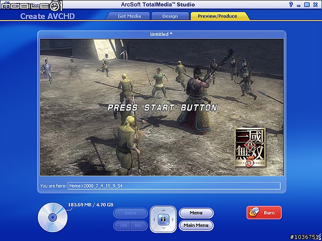The height and width of the screenshot is (241, 322).
Task: Minimize the TotalMedia Studio window
Action: [x=299, y=5]
